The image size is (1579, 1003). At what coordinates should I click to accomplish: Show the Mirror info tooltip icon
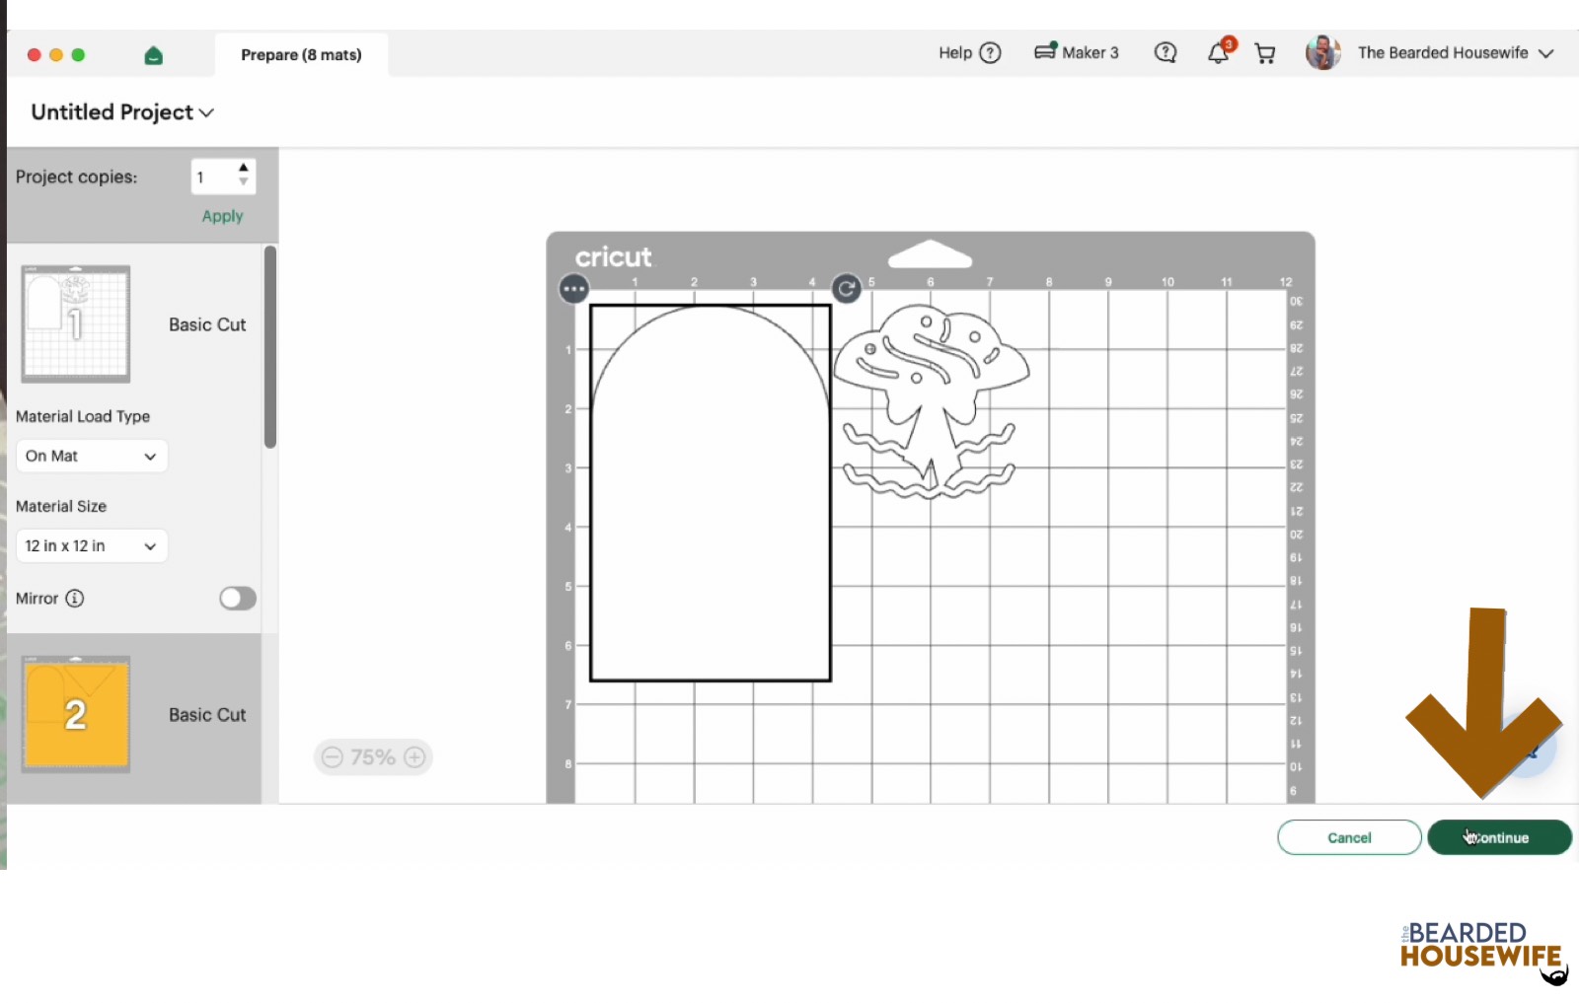click(x=75, y=599)
